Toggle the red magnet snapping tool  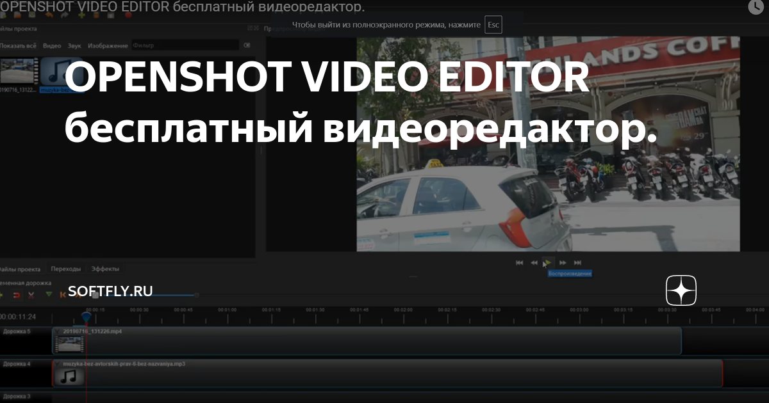pyautogui.click(x=17, y=295)
